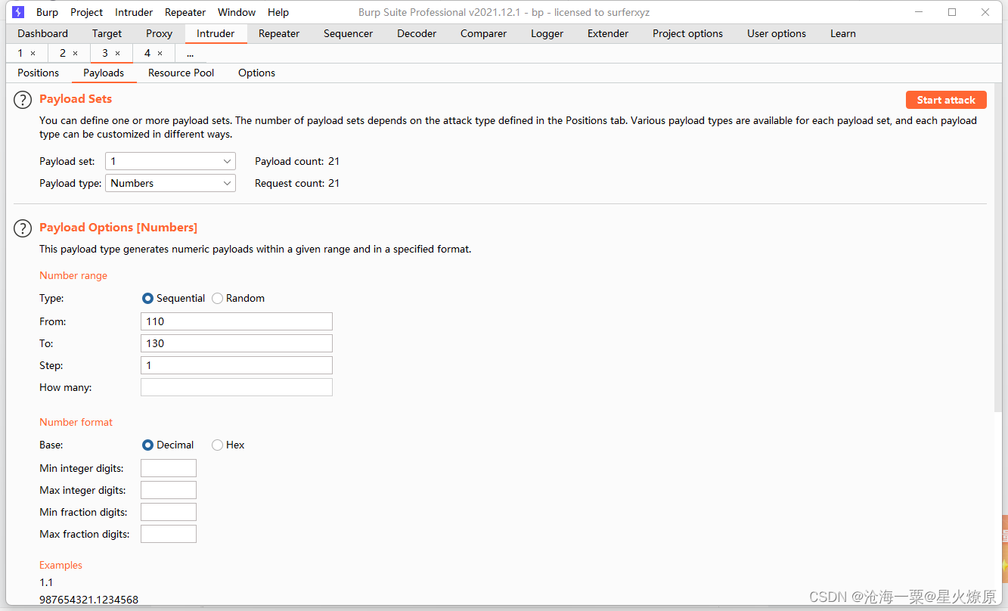
Task: Click the Min integer digits field
Action: (169, 468)
